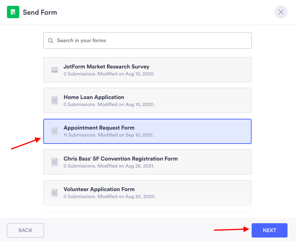The image size is (296, 241).
Task: Choose the Home Loan Application title
Action: pos(94,97)
